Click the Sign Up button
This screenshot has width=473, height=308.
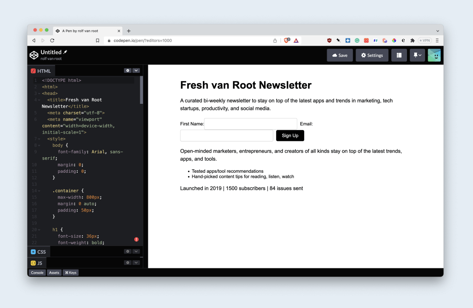pyautogui.click(x=290, y=136)
